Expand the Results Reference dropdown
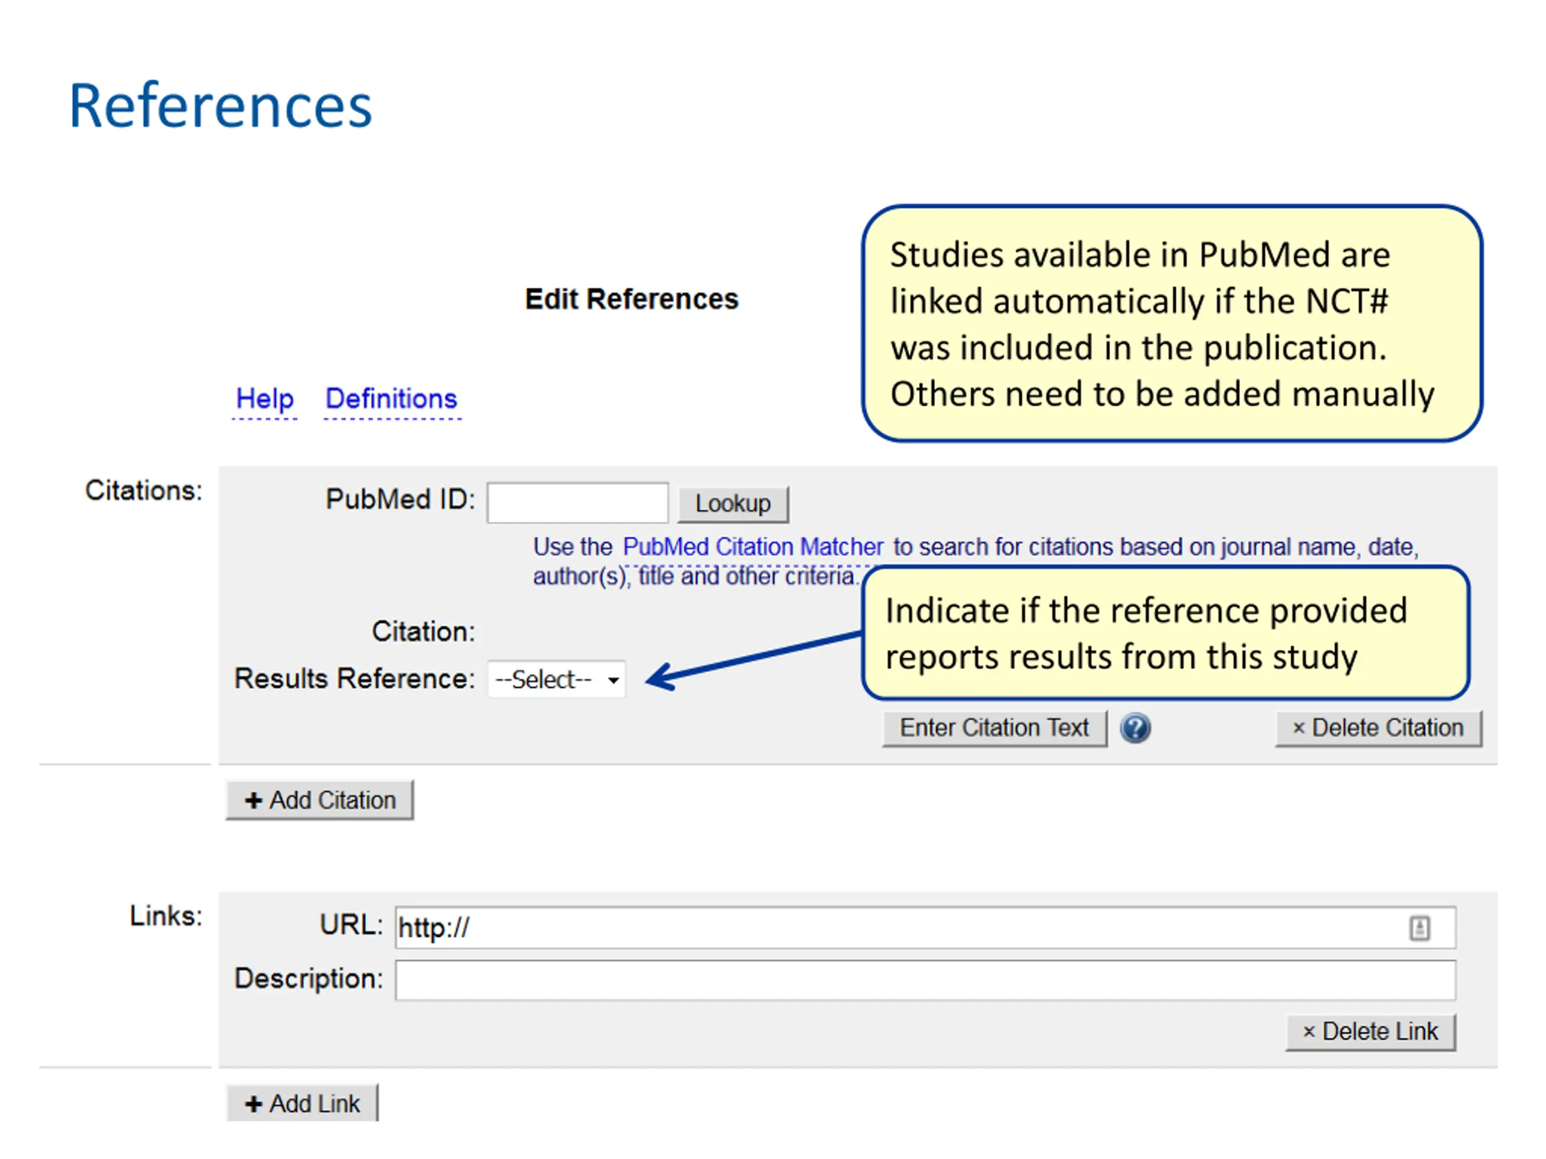The image size is (1546, 1159). (556, 679)
